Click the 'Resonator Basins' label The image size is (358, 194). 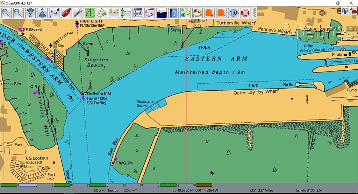(145, 103)
